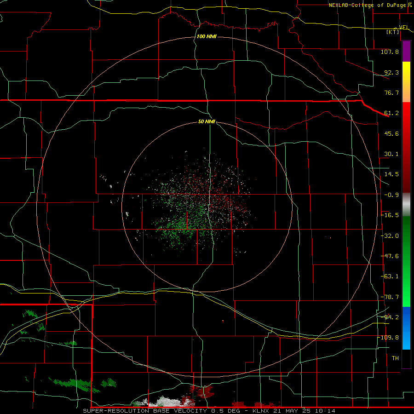The height and width of the screenshot is (414, 414).
Task: Click the -32.0 legend value
Action: tap(390, 236)
